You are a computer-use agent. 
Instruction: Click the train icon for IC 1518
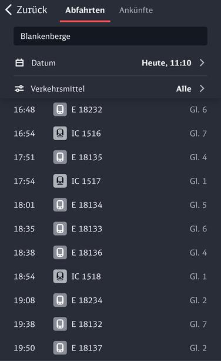tap(60, 276)
